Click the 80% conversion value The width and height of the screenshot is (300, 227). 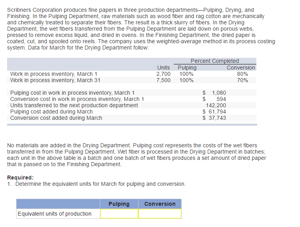point(243,74)
